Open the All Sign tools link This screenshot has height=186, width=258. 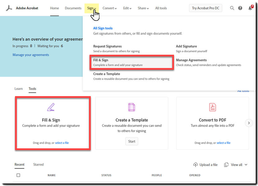(103, 28)
